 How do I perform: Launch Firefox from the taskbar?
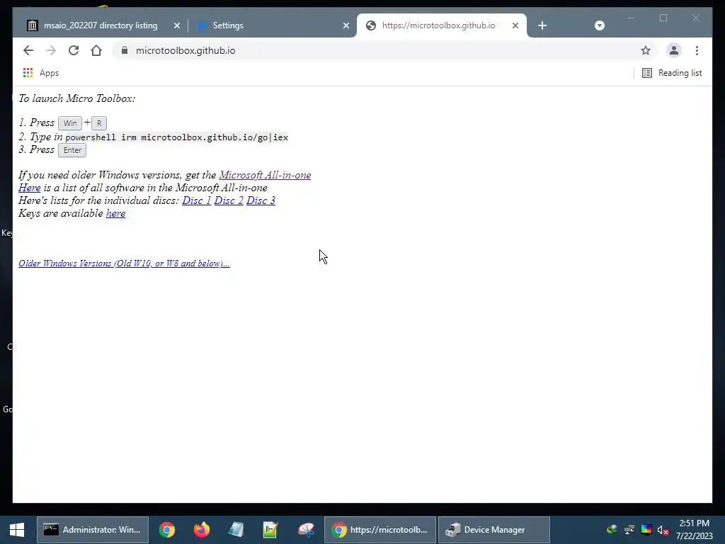tap(201, 530)
